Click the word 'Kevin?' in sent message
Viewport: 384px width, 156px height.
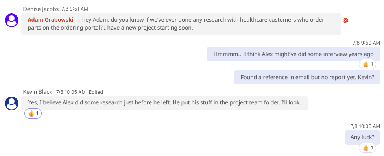coord(366,77)
